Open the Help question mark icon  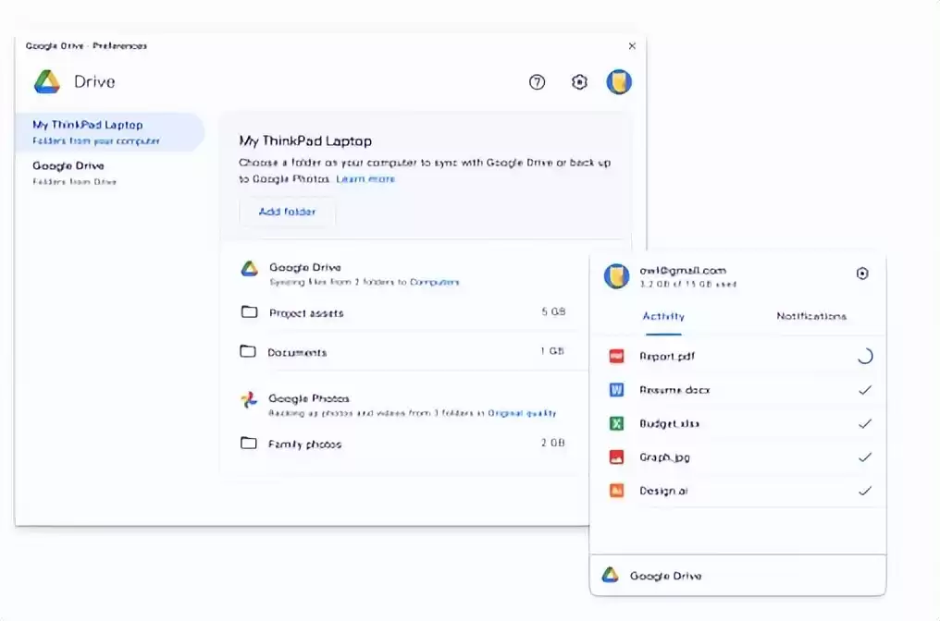[537, 82]
